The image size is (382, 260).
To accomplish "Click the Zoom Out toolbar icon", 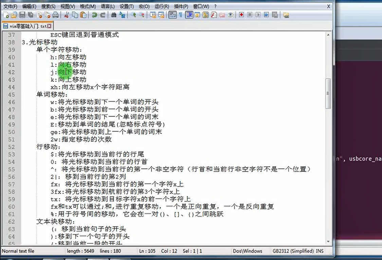I will click(x=142, y=15).
